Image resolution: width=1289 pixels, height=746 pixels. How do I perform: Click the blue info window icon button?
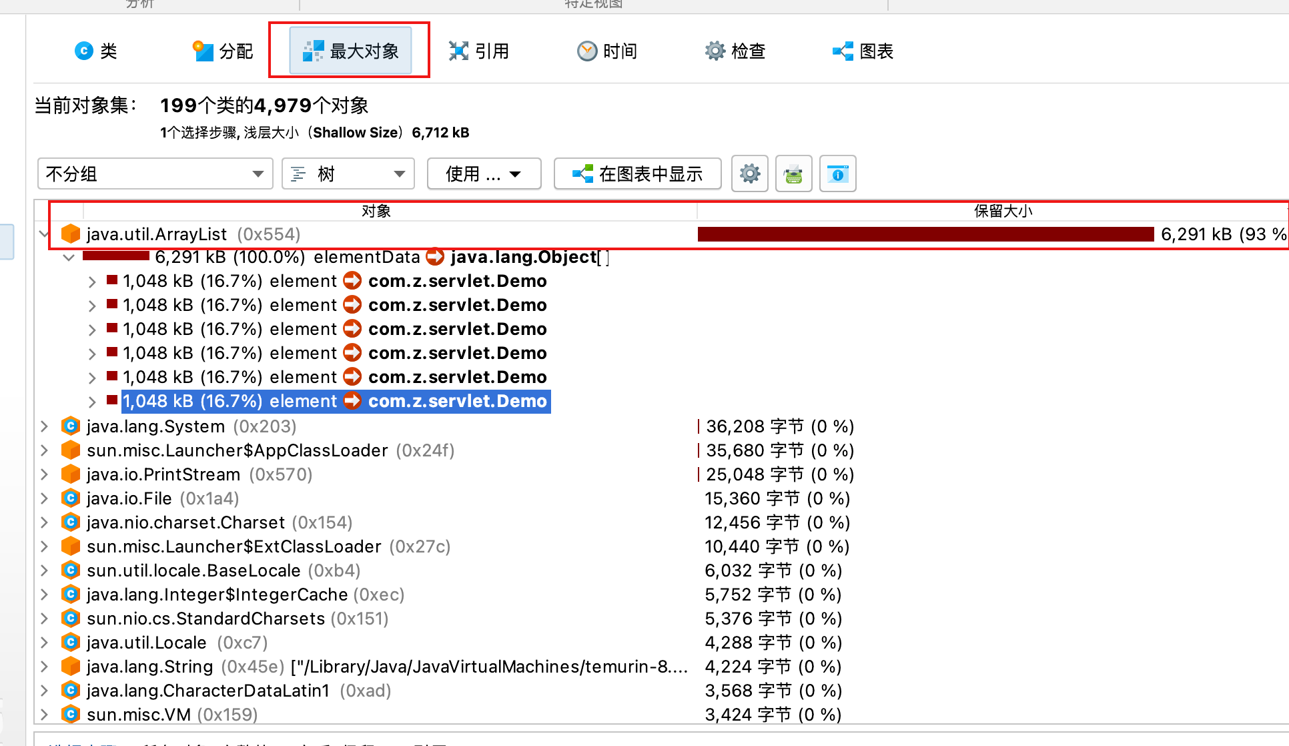837,174
